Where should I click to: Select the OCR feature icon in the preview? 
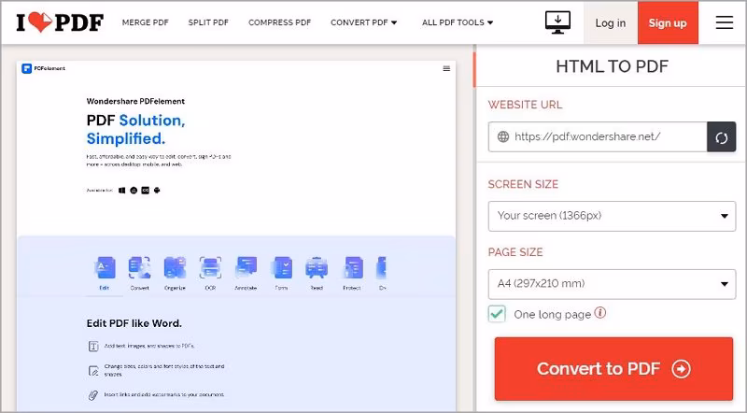[210, 267]
